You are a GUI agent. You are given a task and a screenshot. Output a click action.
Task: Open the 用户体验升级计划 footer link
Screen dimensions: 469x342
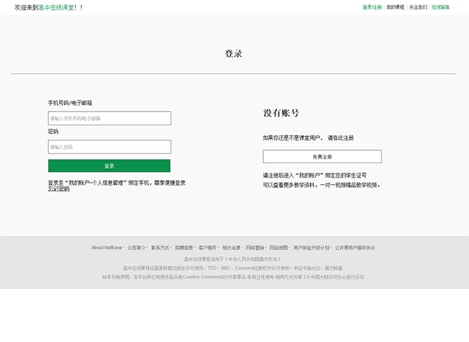(x=311, y=247)
